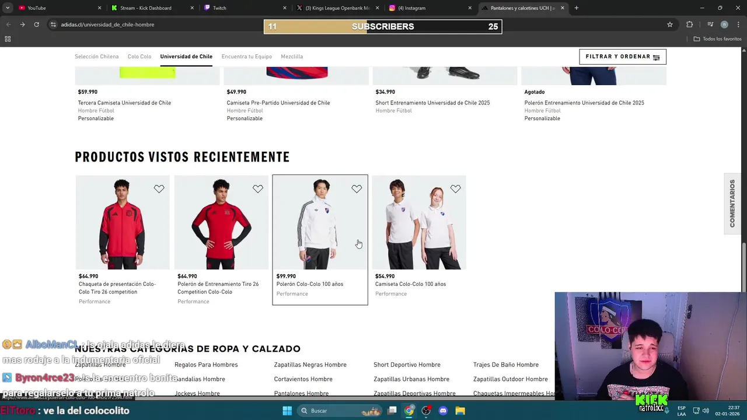Image resolution: width=747 pixels, height=420 pixels.
Task: Open OBS Studio from taskbar
Action: tap(426, 411)
